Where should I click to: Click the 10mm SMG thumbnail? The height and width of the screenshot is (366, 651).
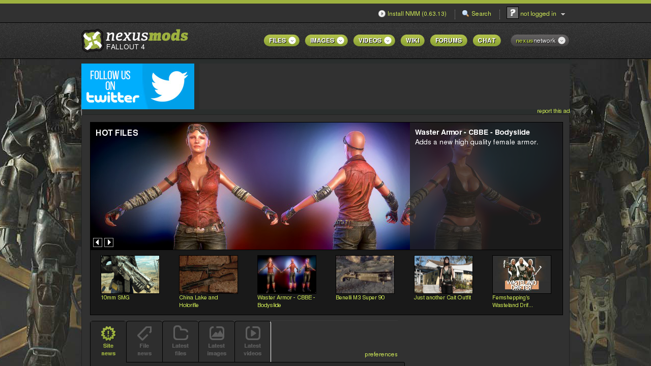[x=130, y=274]
